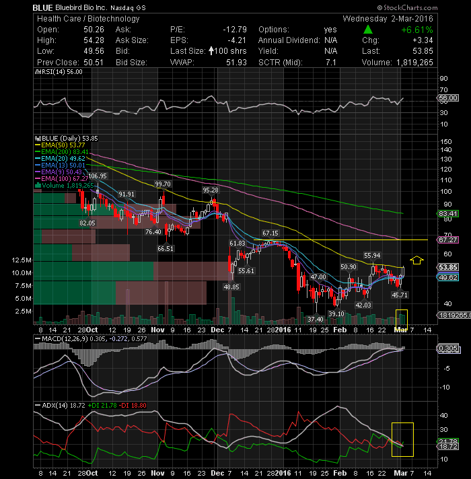Click the candlestick icon before BLUE (Daily)
This screenshot has width=471, height=479.
[38, 139]
